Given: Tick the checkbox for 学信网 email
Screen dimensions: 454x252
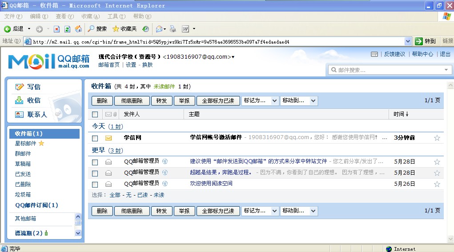Looking at the screenshot, I should [95, 138].
